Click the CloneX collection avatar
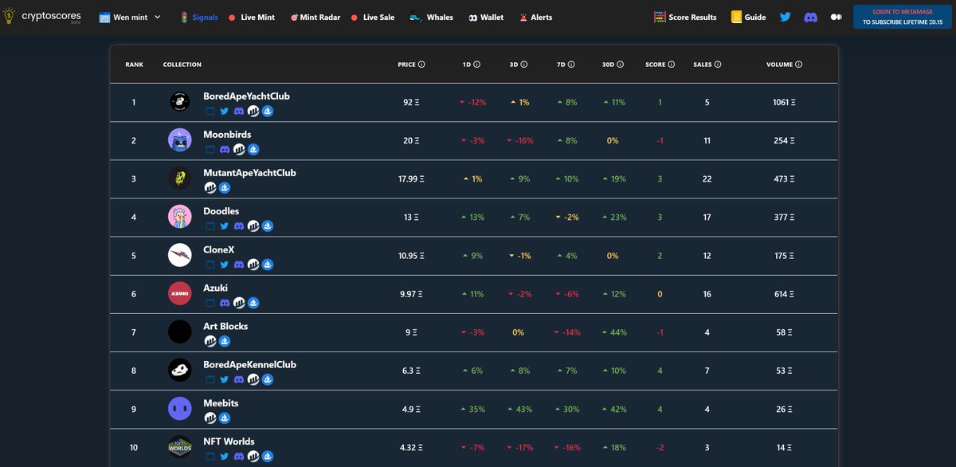Screen dimensions: 956x467 [180, 255]
